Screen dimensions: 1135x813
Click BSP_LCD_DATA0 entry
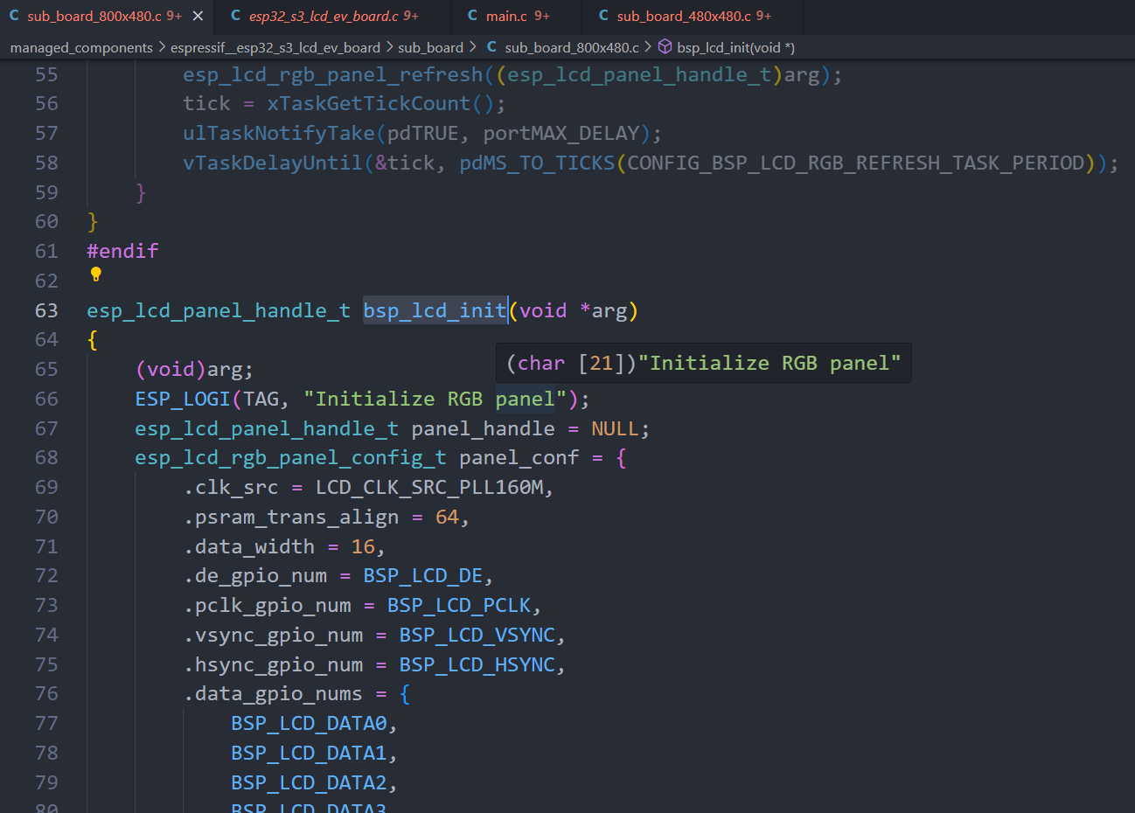(x=309, y=723)
